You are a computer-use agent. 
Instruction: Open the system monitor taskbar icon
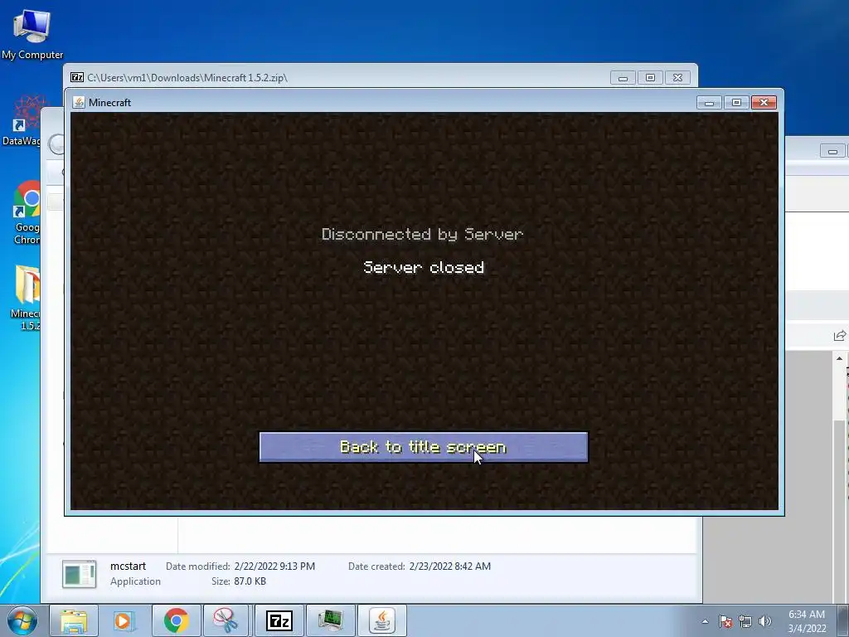point(330,620)
